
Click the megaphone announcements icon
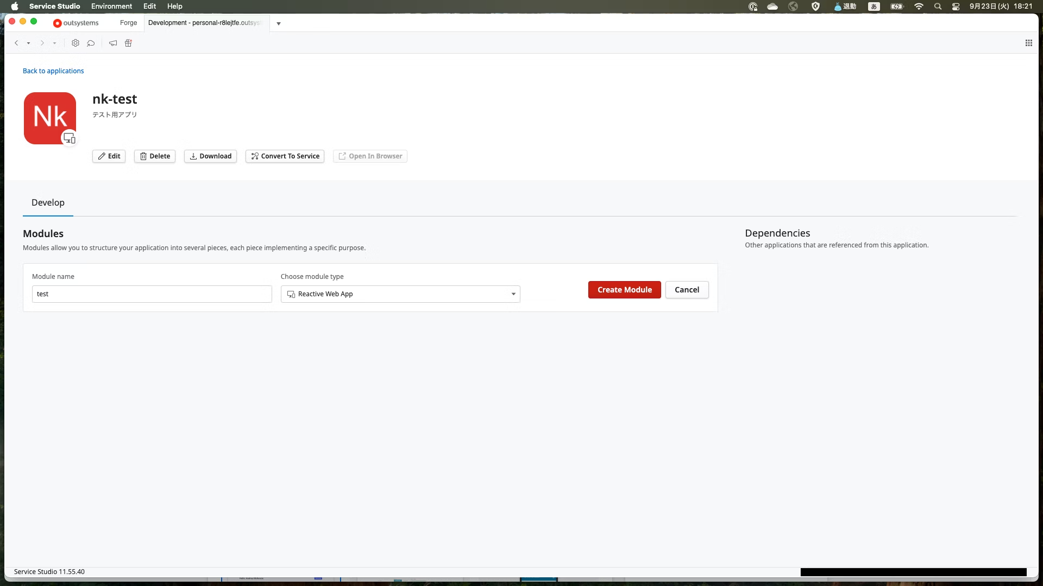(x=113, y=43)
